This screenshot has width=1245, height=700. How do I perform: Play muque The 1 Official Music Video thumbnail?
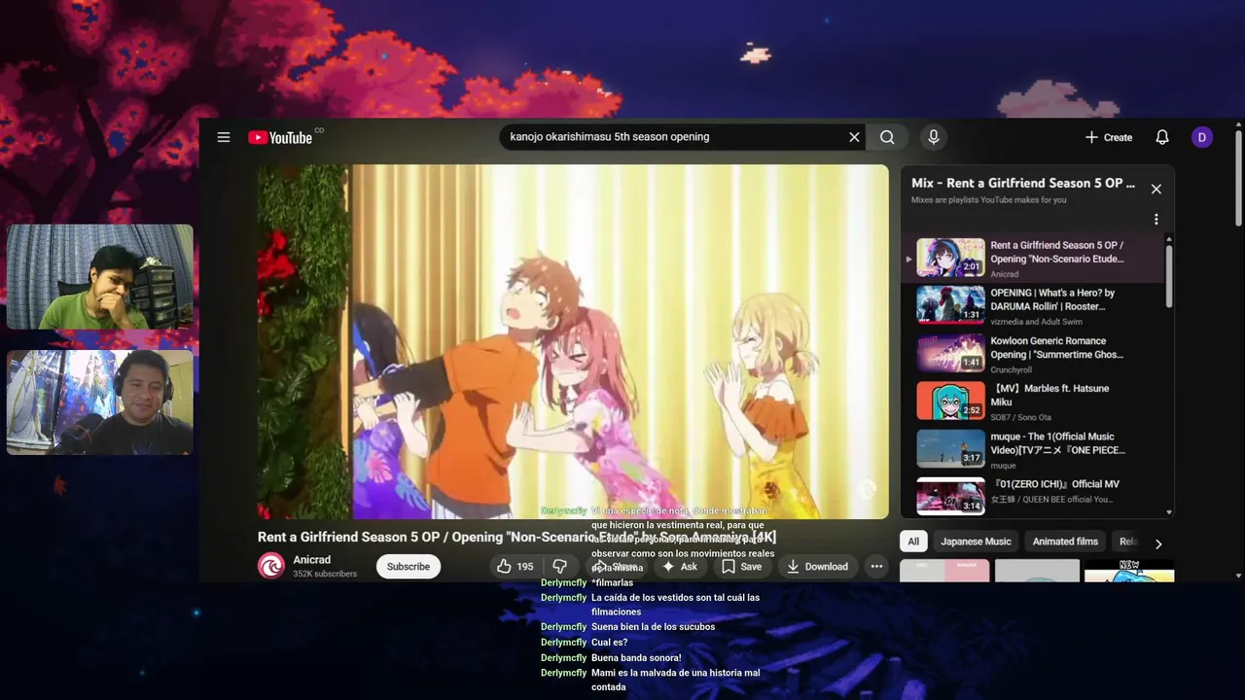coord(950,449)
